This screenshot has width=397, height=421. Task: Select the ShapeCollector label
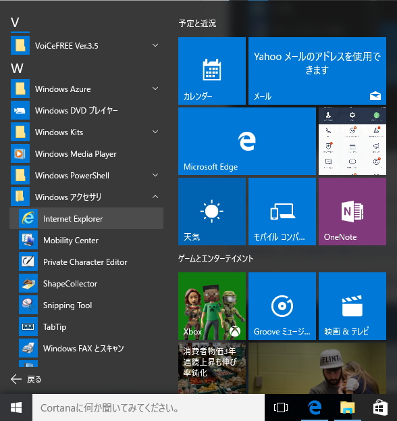[x=70, y=284]
